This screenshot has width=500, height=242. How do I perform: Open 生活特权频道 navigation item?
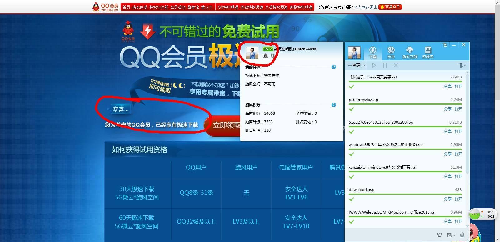(276, 7)
